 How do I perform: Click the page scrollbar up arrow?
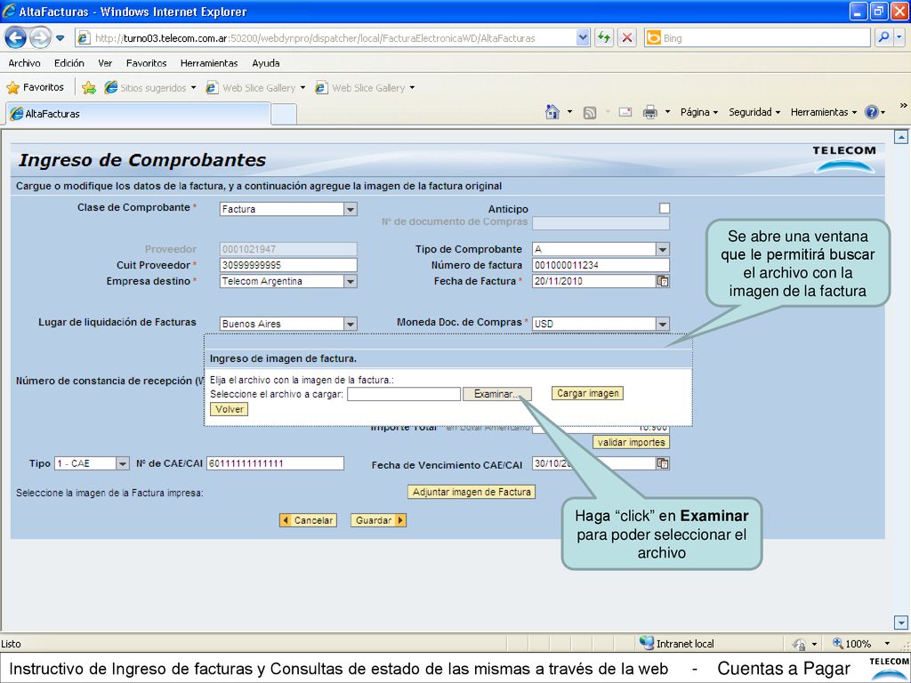tap(900, 137)
